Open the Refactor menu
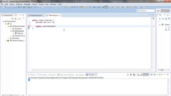Image resolution: width=171 pixels, height=96 pixels. [x=19, y=4]
